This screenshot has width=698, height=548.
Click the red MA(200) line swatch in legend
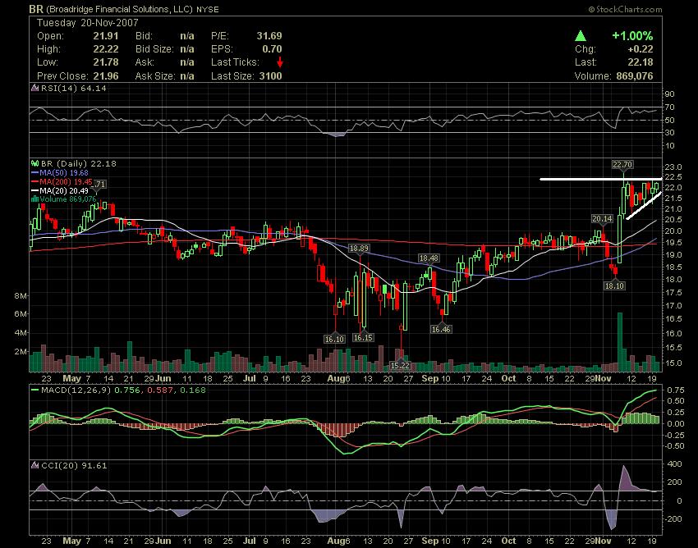click(x=34, y=182)
